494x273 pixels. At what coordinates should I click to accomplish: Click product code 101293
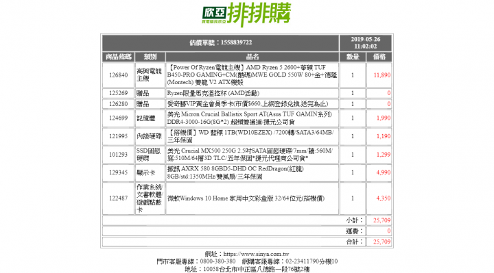(119, 155)
